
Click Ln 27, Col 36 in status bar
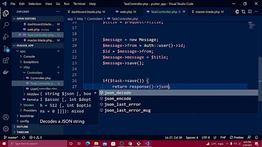174,138
